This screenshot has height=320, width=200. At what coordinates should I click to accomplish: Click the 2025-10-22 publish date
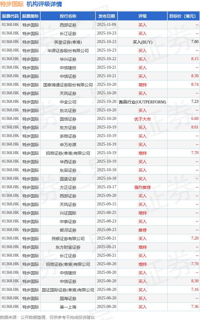tap(107, 59)
